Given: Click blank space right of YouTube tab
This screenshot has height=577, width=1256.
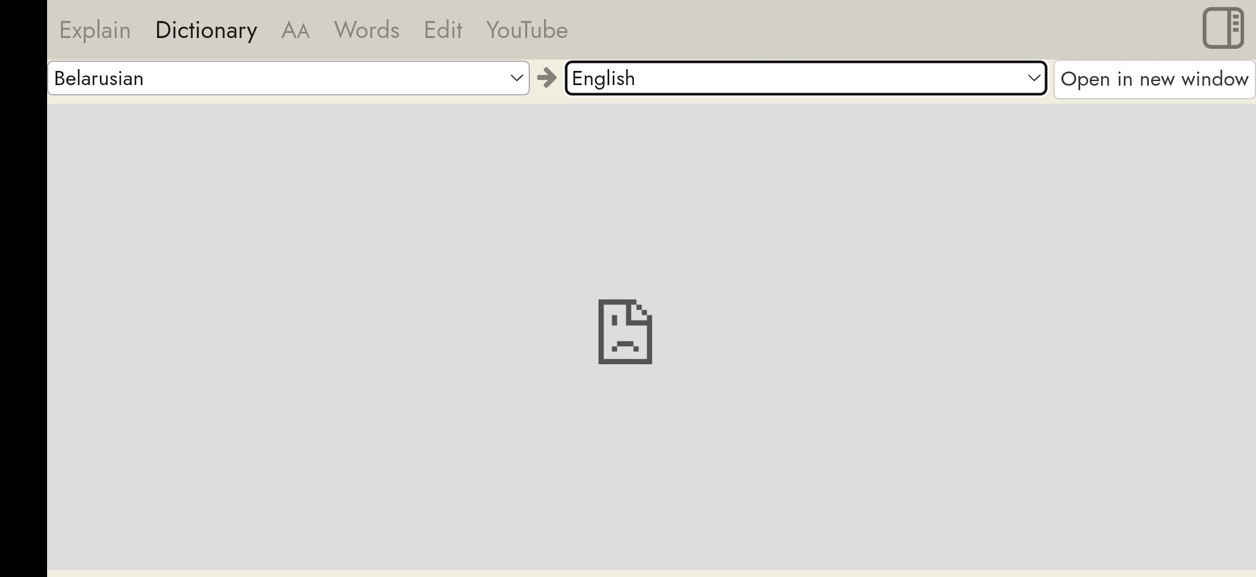Looking at the screenshot, I should click(879, 30).
